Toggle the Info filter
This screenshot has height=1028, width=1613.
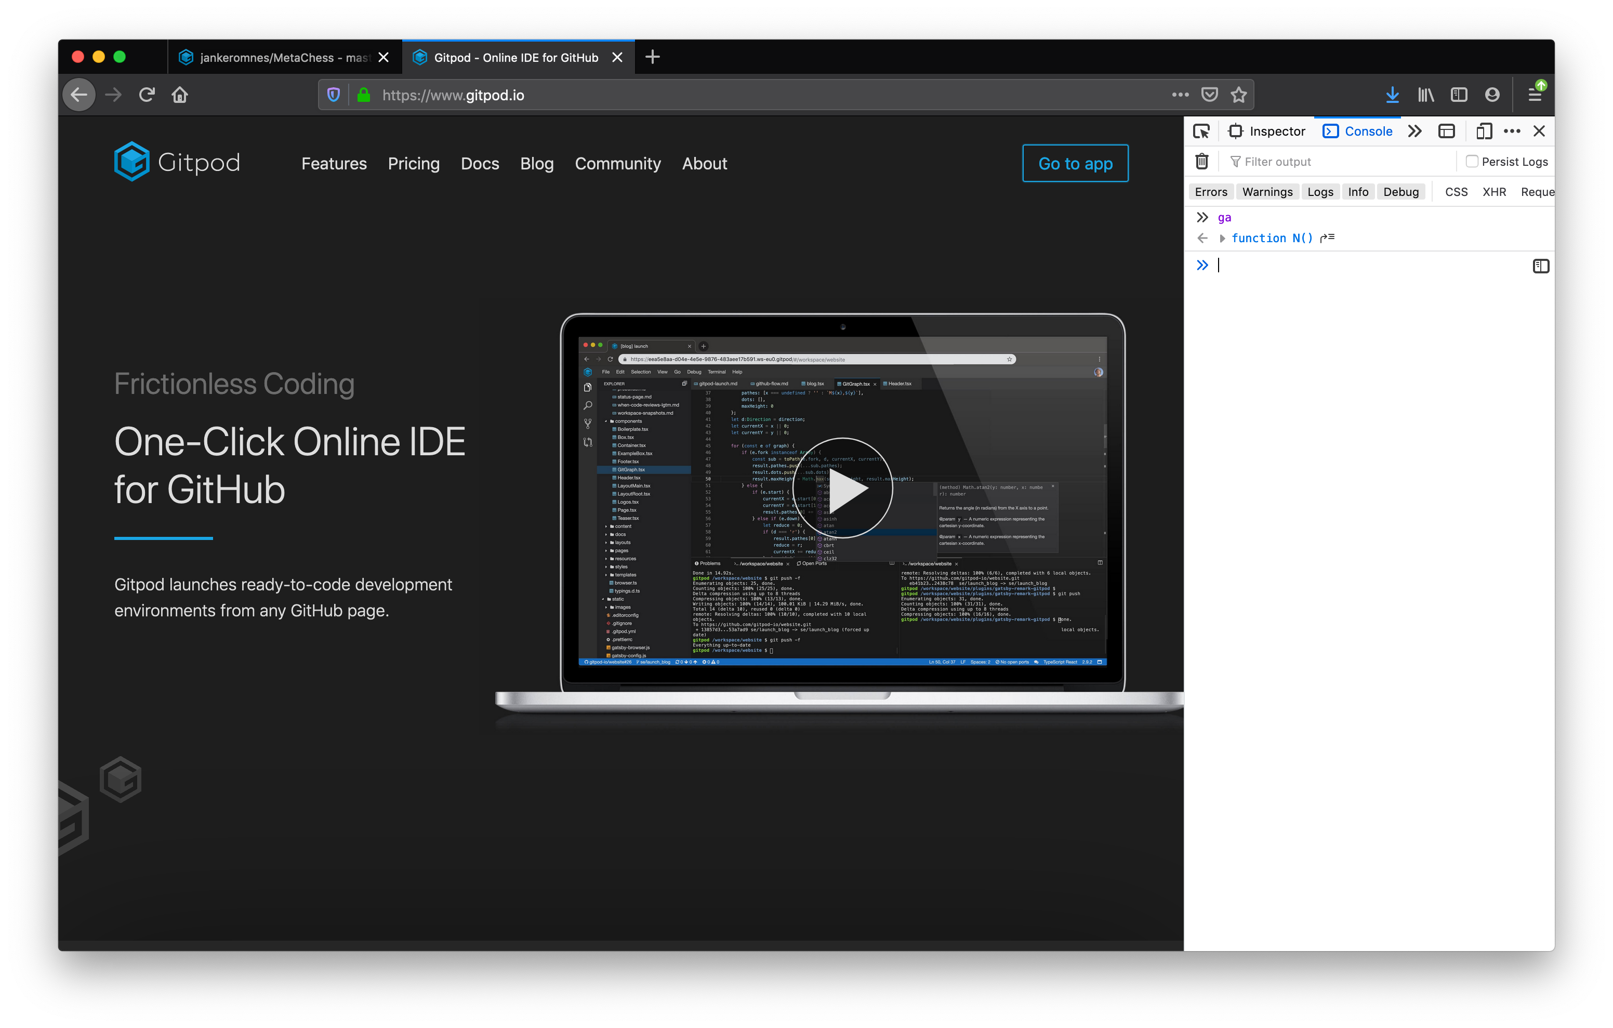[x=1358, y=192]
